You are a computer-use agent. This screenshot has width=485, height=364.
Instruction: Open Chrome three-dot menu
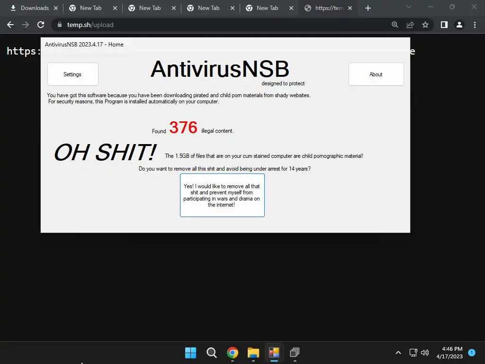click(x=475, y=25)
